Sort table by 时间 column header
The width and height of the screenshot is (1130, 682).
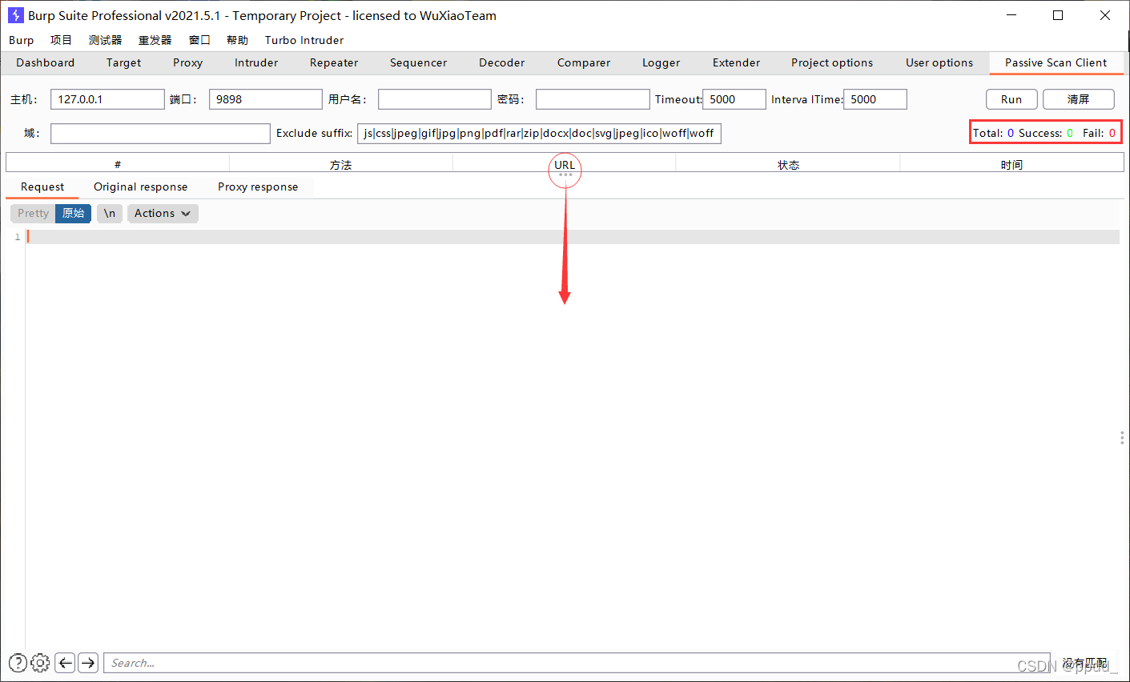pos(1011,164)
